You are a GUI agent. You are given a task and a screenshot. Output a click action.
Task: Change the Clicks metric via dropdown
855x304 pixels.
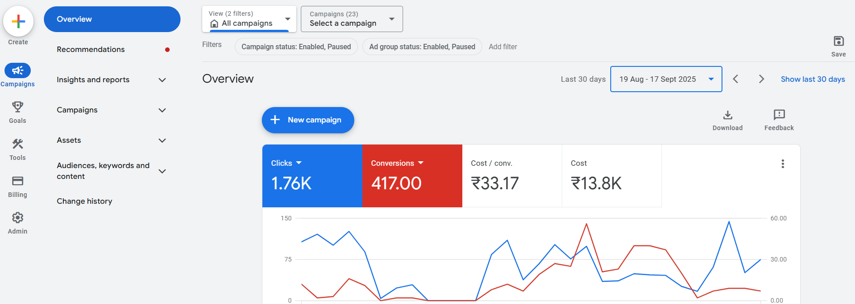tap(299, 163)
